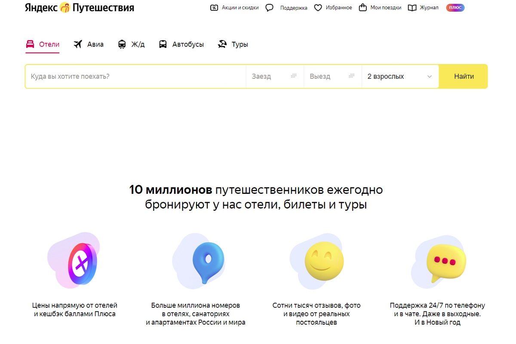Click the bus icon for Автобусы
516x344 pixels.
[163, 44]
